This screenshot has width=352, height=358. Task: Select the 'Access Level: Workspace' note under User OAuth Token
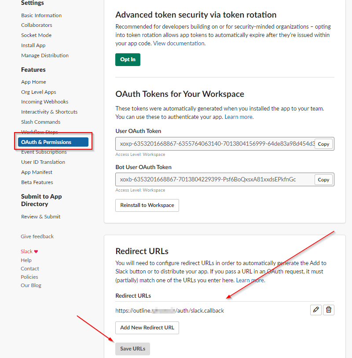(x=140, y=155)
